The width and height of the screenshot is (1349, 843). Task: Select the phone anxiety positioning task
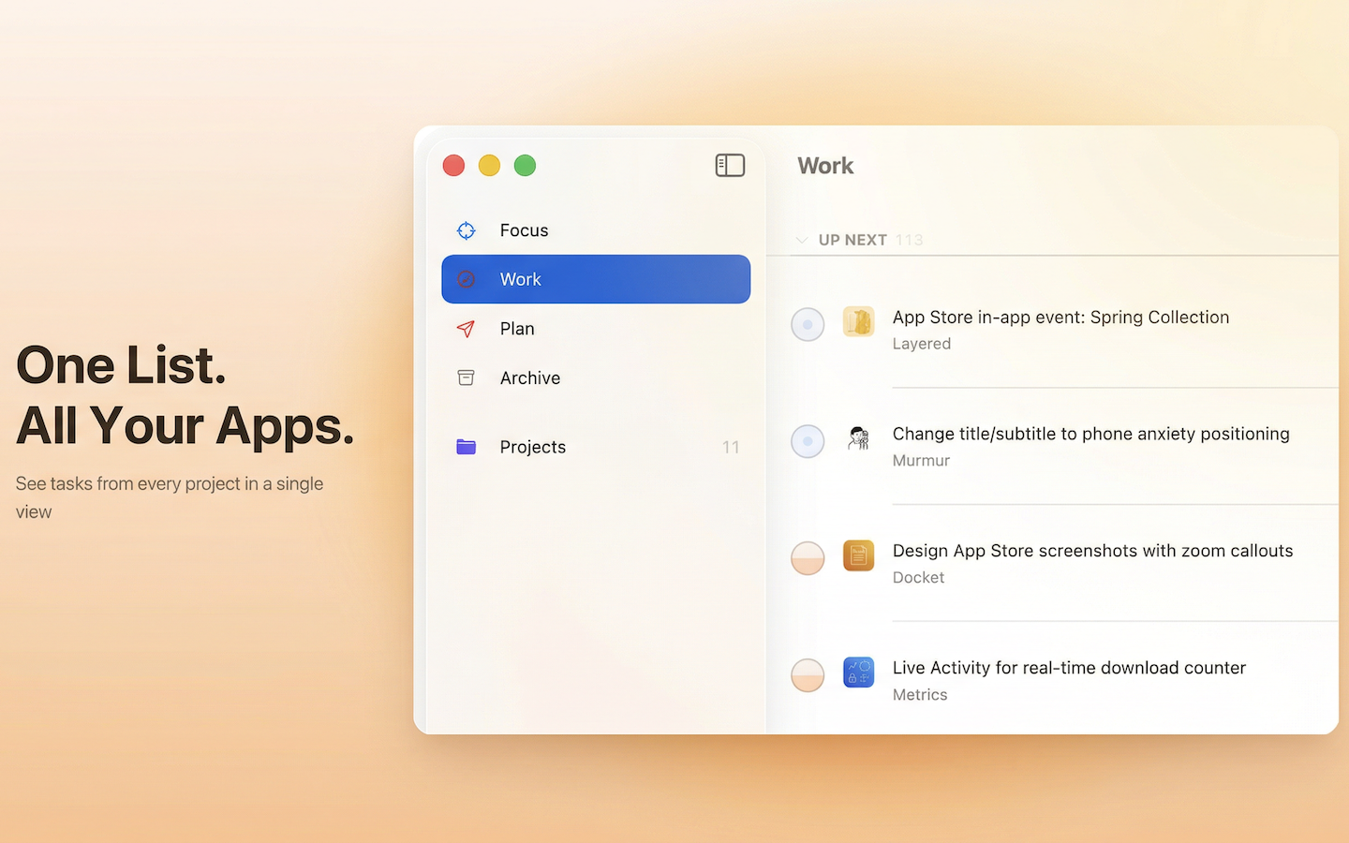(x=1090, y=434)
